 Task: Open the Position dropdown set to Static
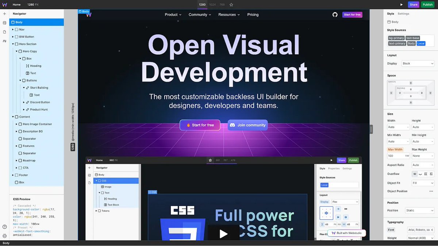point(419,210)
